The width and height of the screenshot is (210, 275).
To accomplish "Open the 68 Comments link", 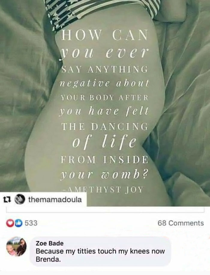I will coord(181,223).
